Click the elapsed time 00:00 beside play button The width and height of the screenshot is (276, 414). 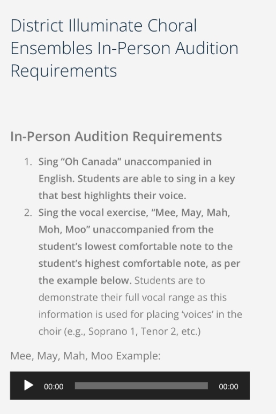pos(54,387)
